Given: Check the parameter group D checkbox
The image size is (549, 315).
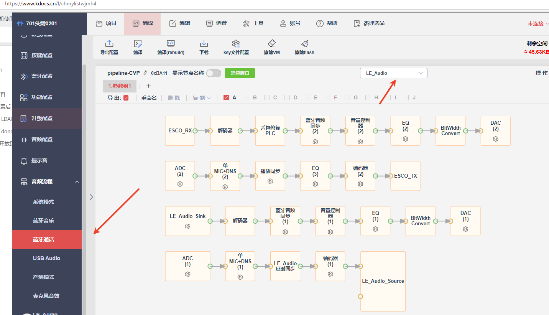Looking at the screenshot, I should click(287, 97).
